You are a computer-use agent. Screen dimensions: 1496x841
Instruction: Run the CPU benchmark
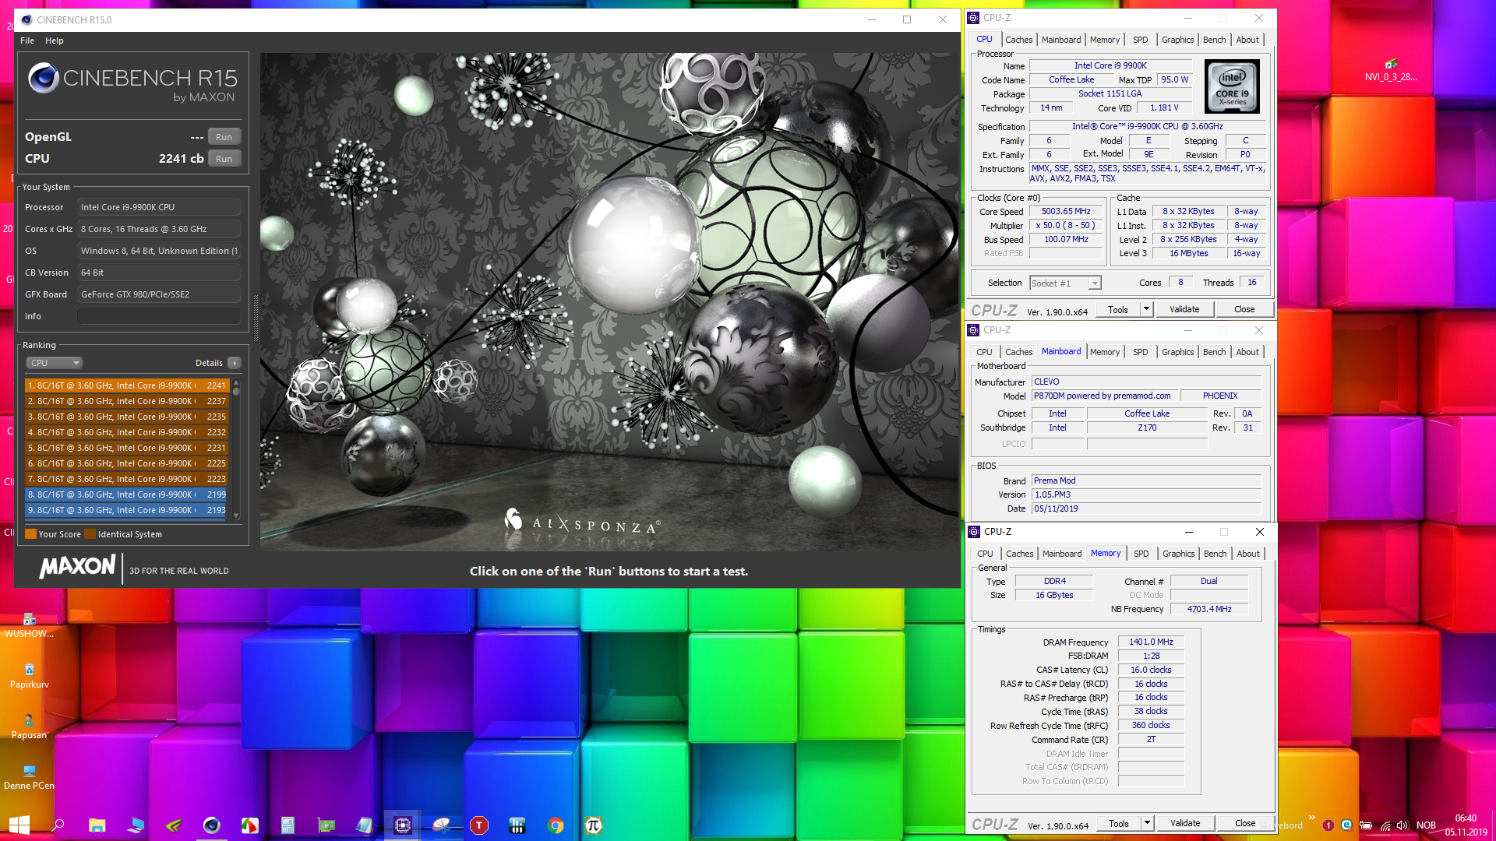click(224, 159)
